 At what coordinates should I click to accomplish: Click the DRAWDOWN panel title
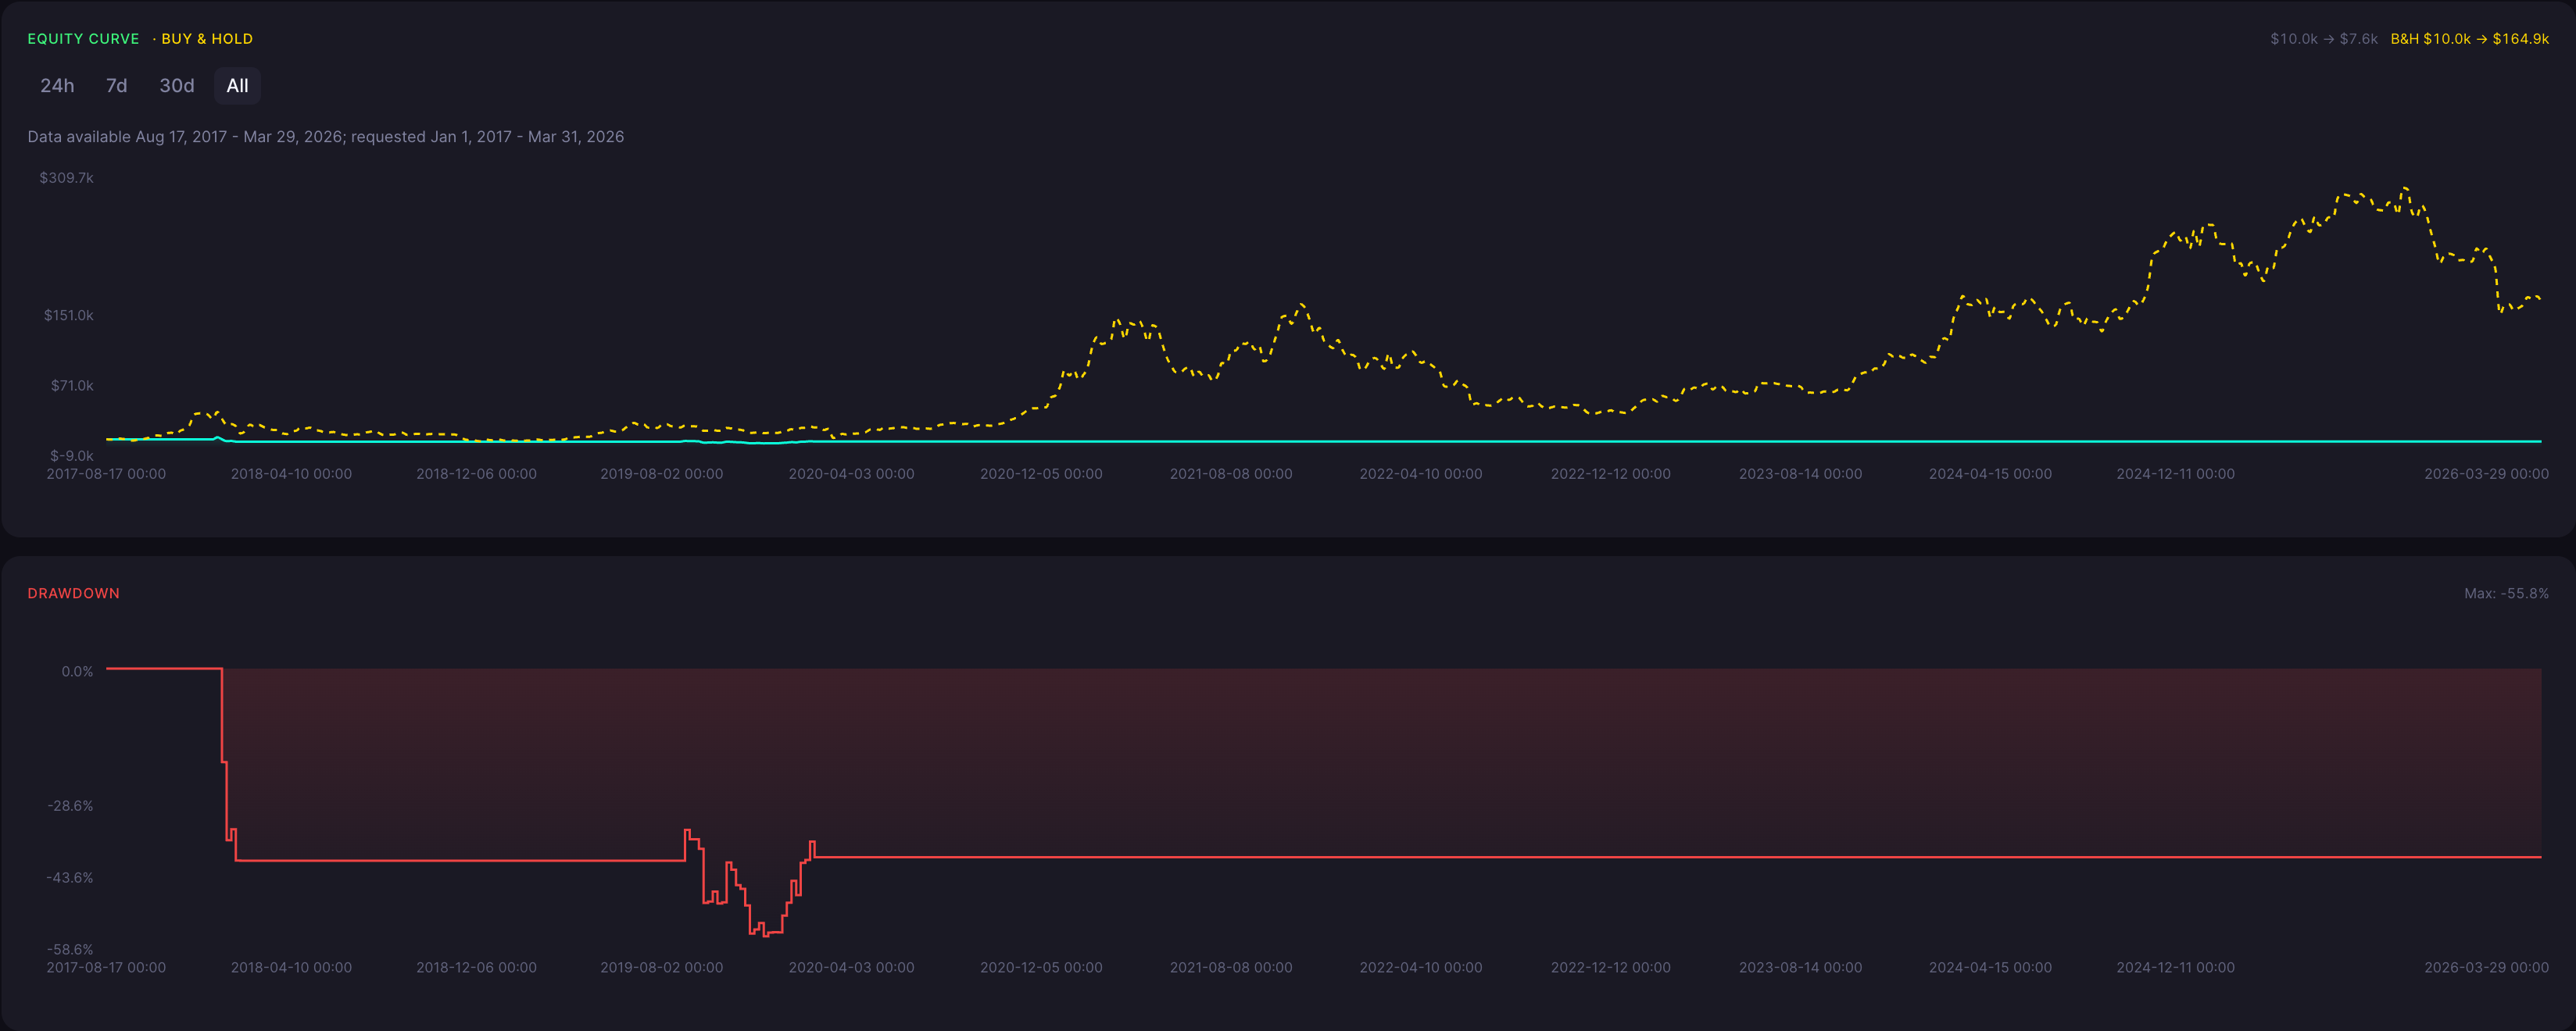(74, 594)
